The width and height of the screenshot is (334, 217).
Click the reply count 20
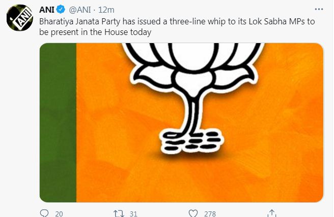pyautogui.click(x=59, y=213)
